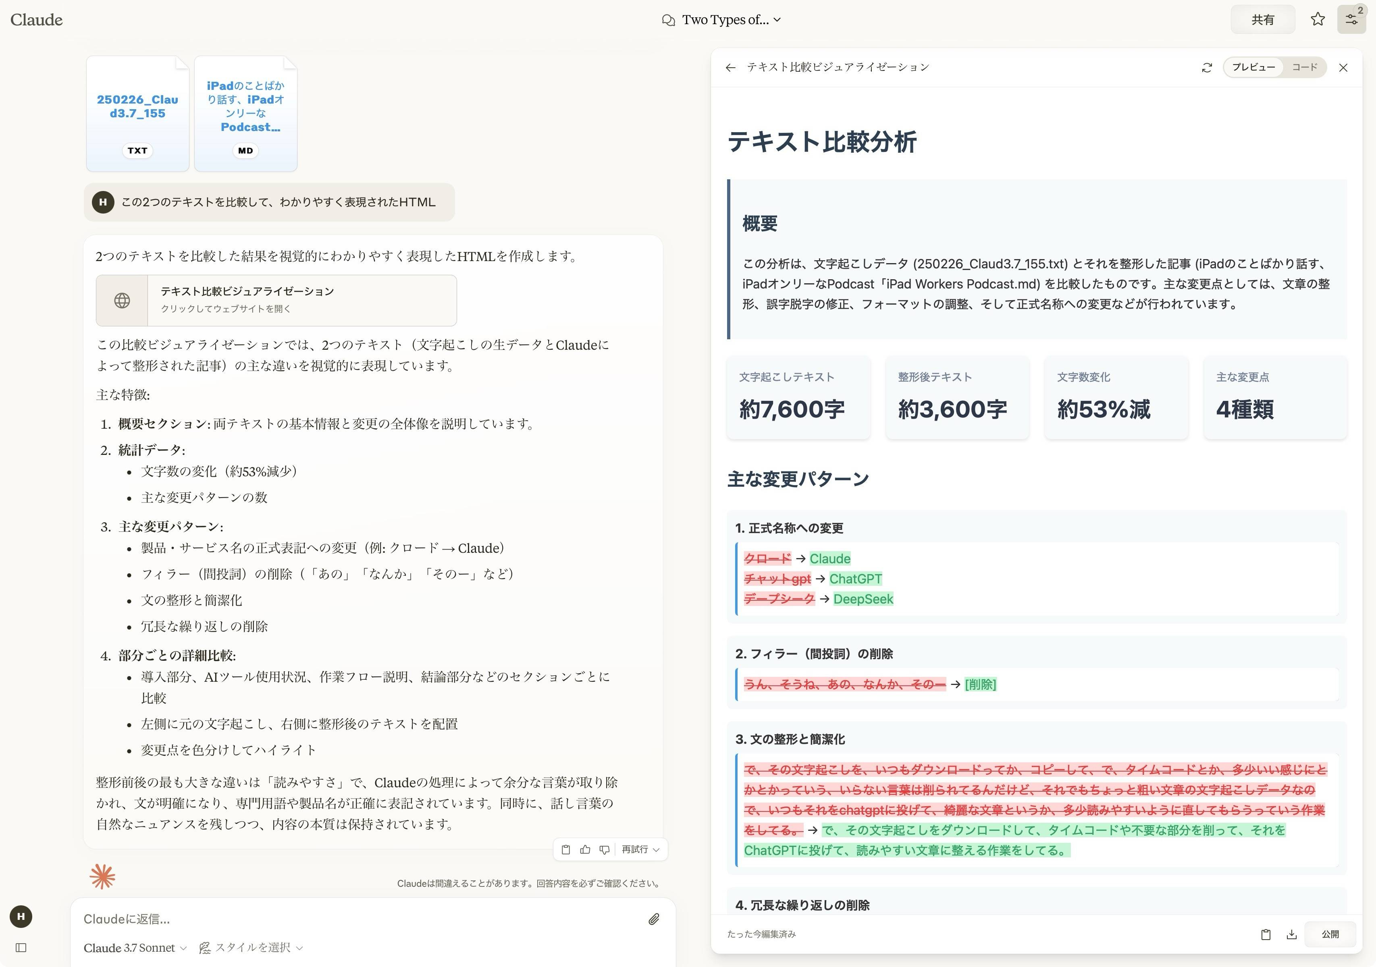Click the green 'Claude' replacement text

[829, 559]
